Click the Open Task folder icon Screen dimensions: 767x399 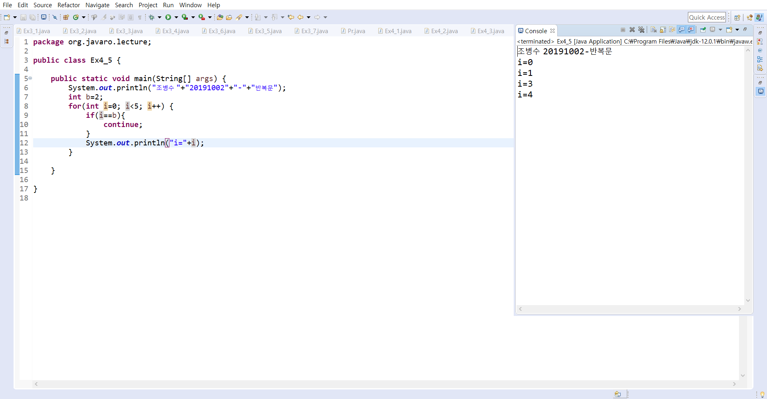click(x=229, y=17)
